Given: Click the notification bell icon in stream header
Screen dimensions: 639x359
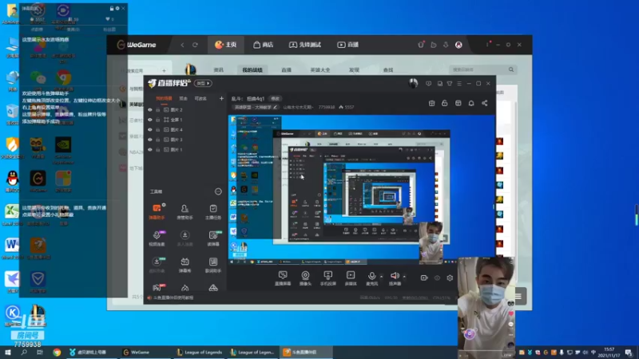Looking at the screenshot, I should click(x=471, y=104).
